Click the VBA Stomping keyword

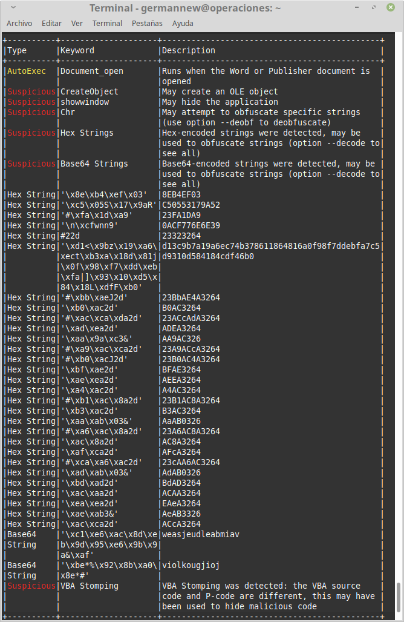(90, 586)
